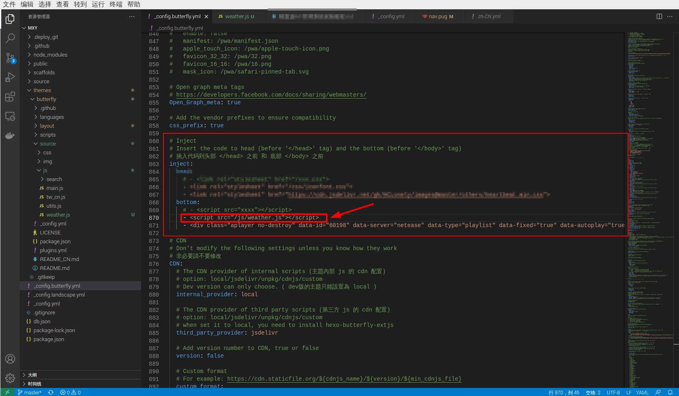Switch to the zh-CN.yml tab
Viewport: 679px width, 396px height.
[489, 17]
